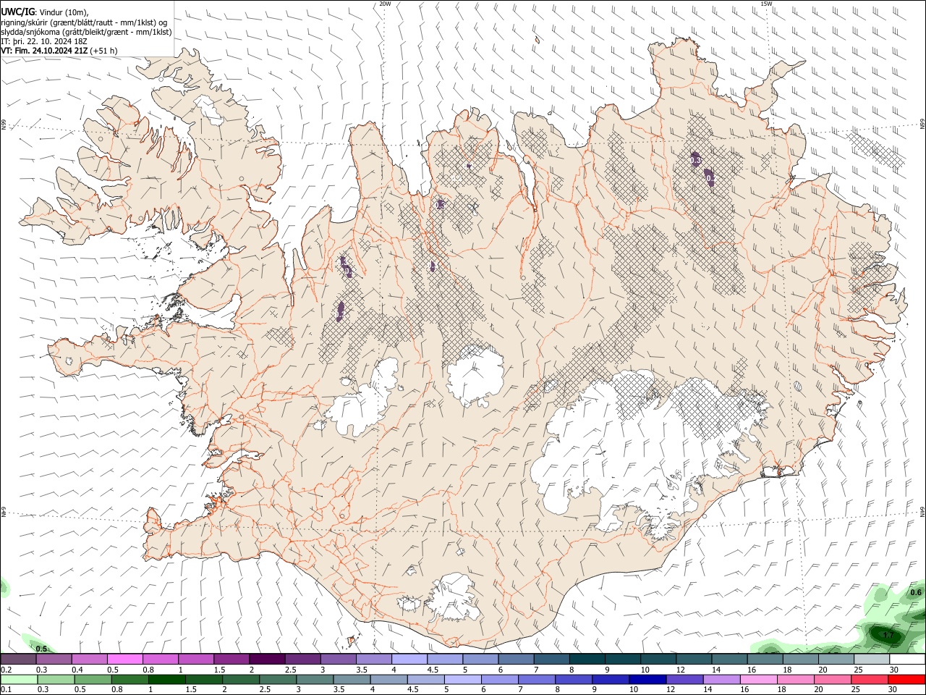Viewport: 926px width, 695px height.
Task: Click the 12 label in the bottom legend row
Action: click(x=671, y=689)
